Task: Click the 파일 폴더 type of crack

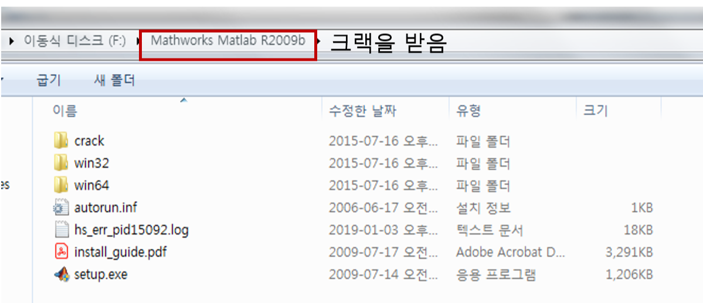Action: tap(483, 142)
